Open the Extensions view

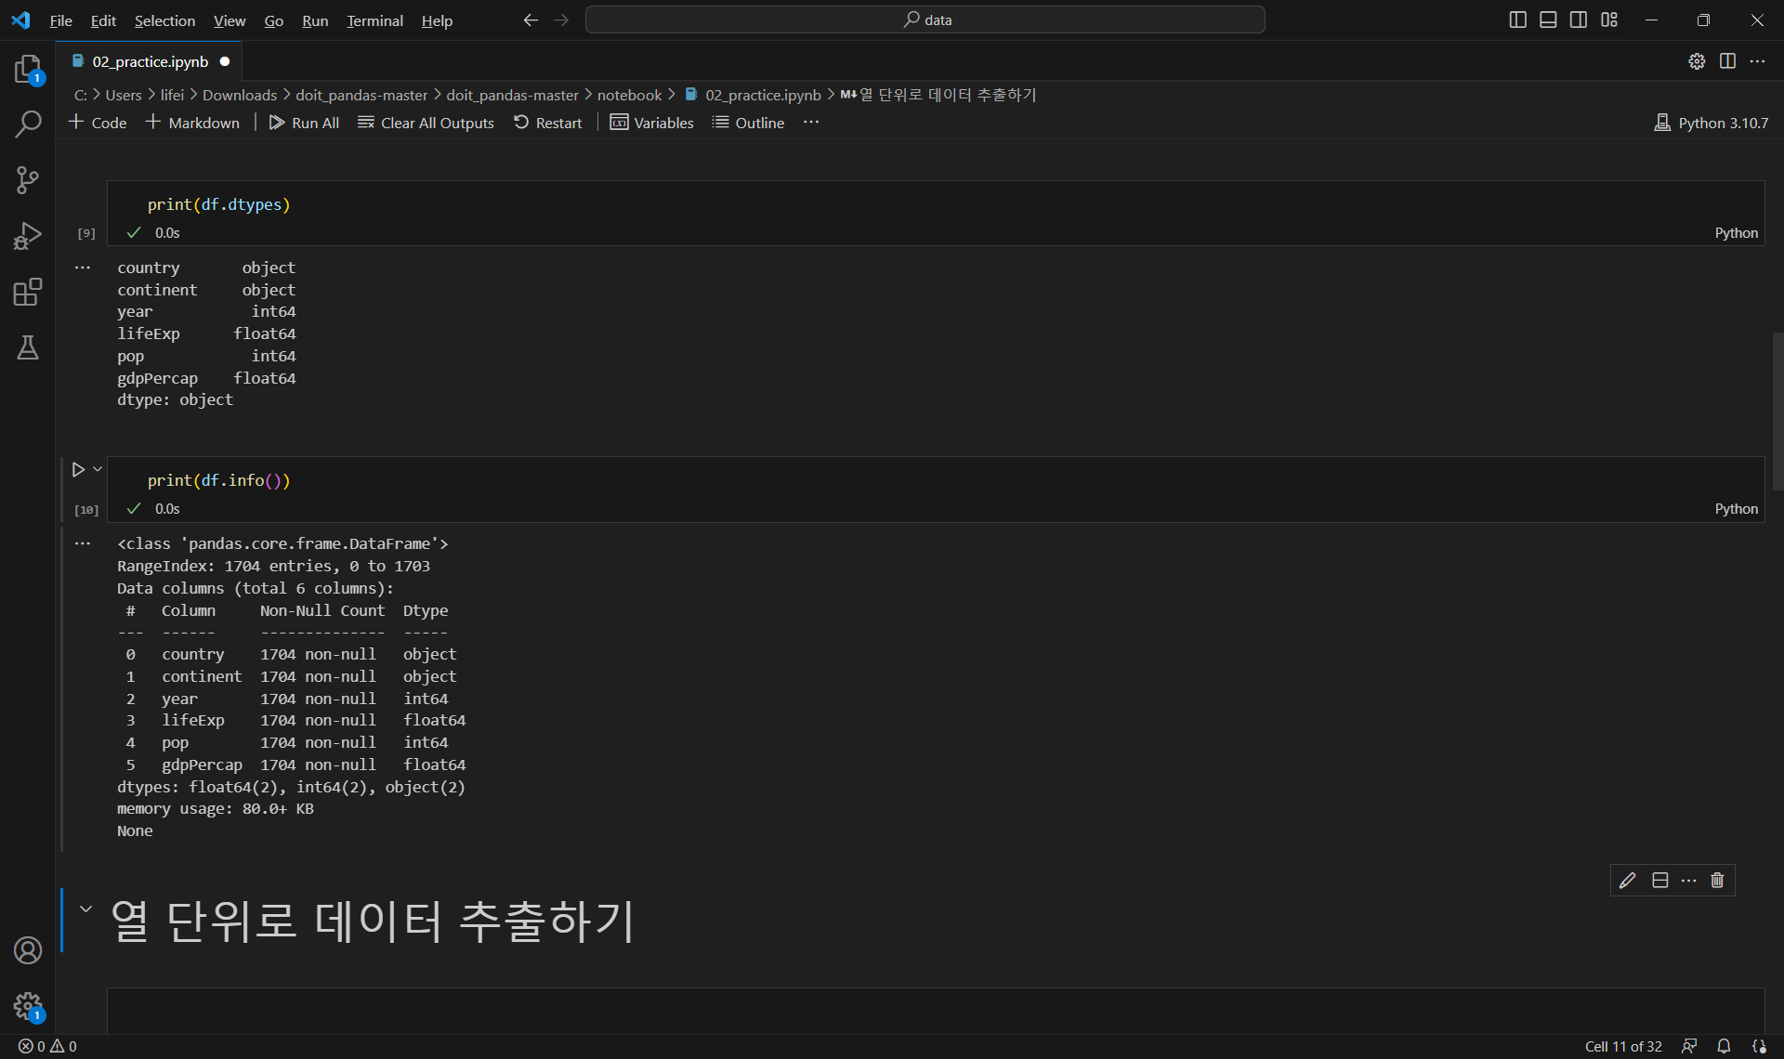point(28,293)
